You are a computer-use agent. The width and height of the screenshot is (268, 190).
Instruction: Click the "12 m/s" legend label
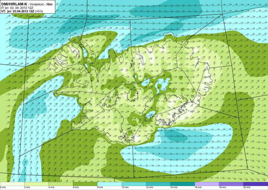pos(150,187)
